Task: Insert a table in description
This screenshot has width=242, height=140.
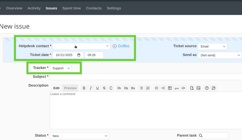Action: pyautogui.click(x=170, y=88)
